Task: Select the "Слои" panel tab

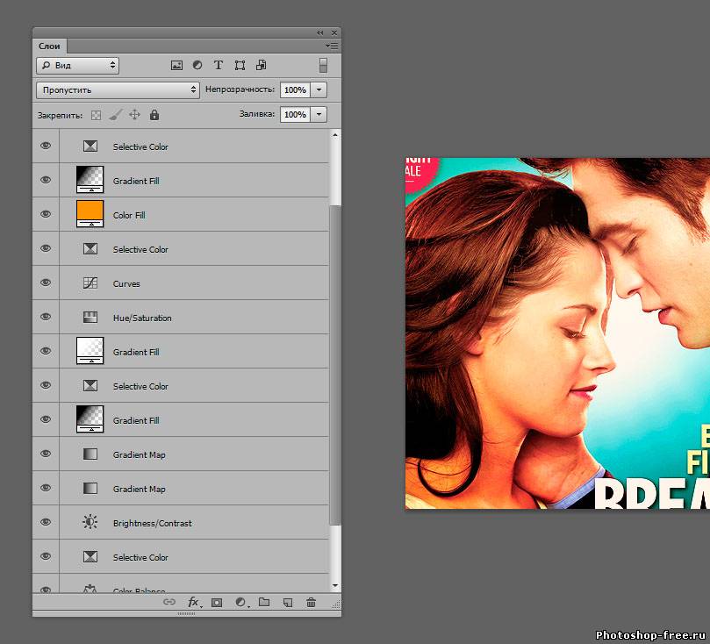Action: click(50, 46)
